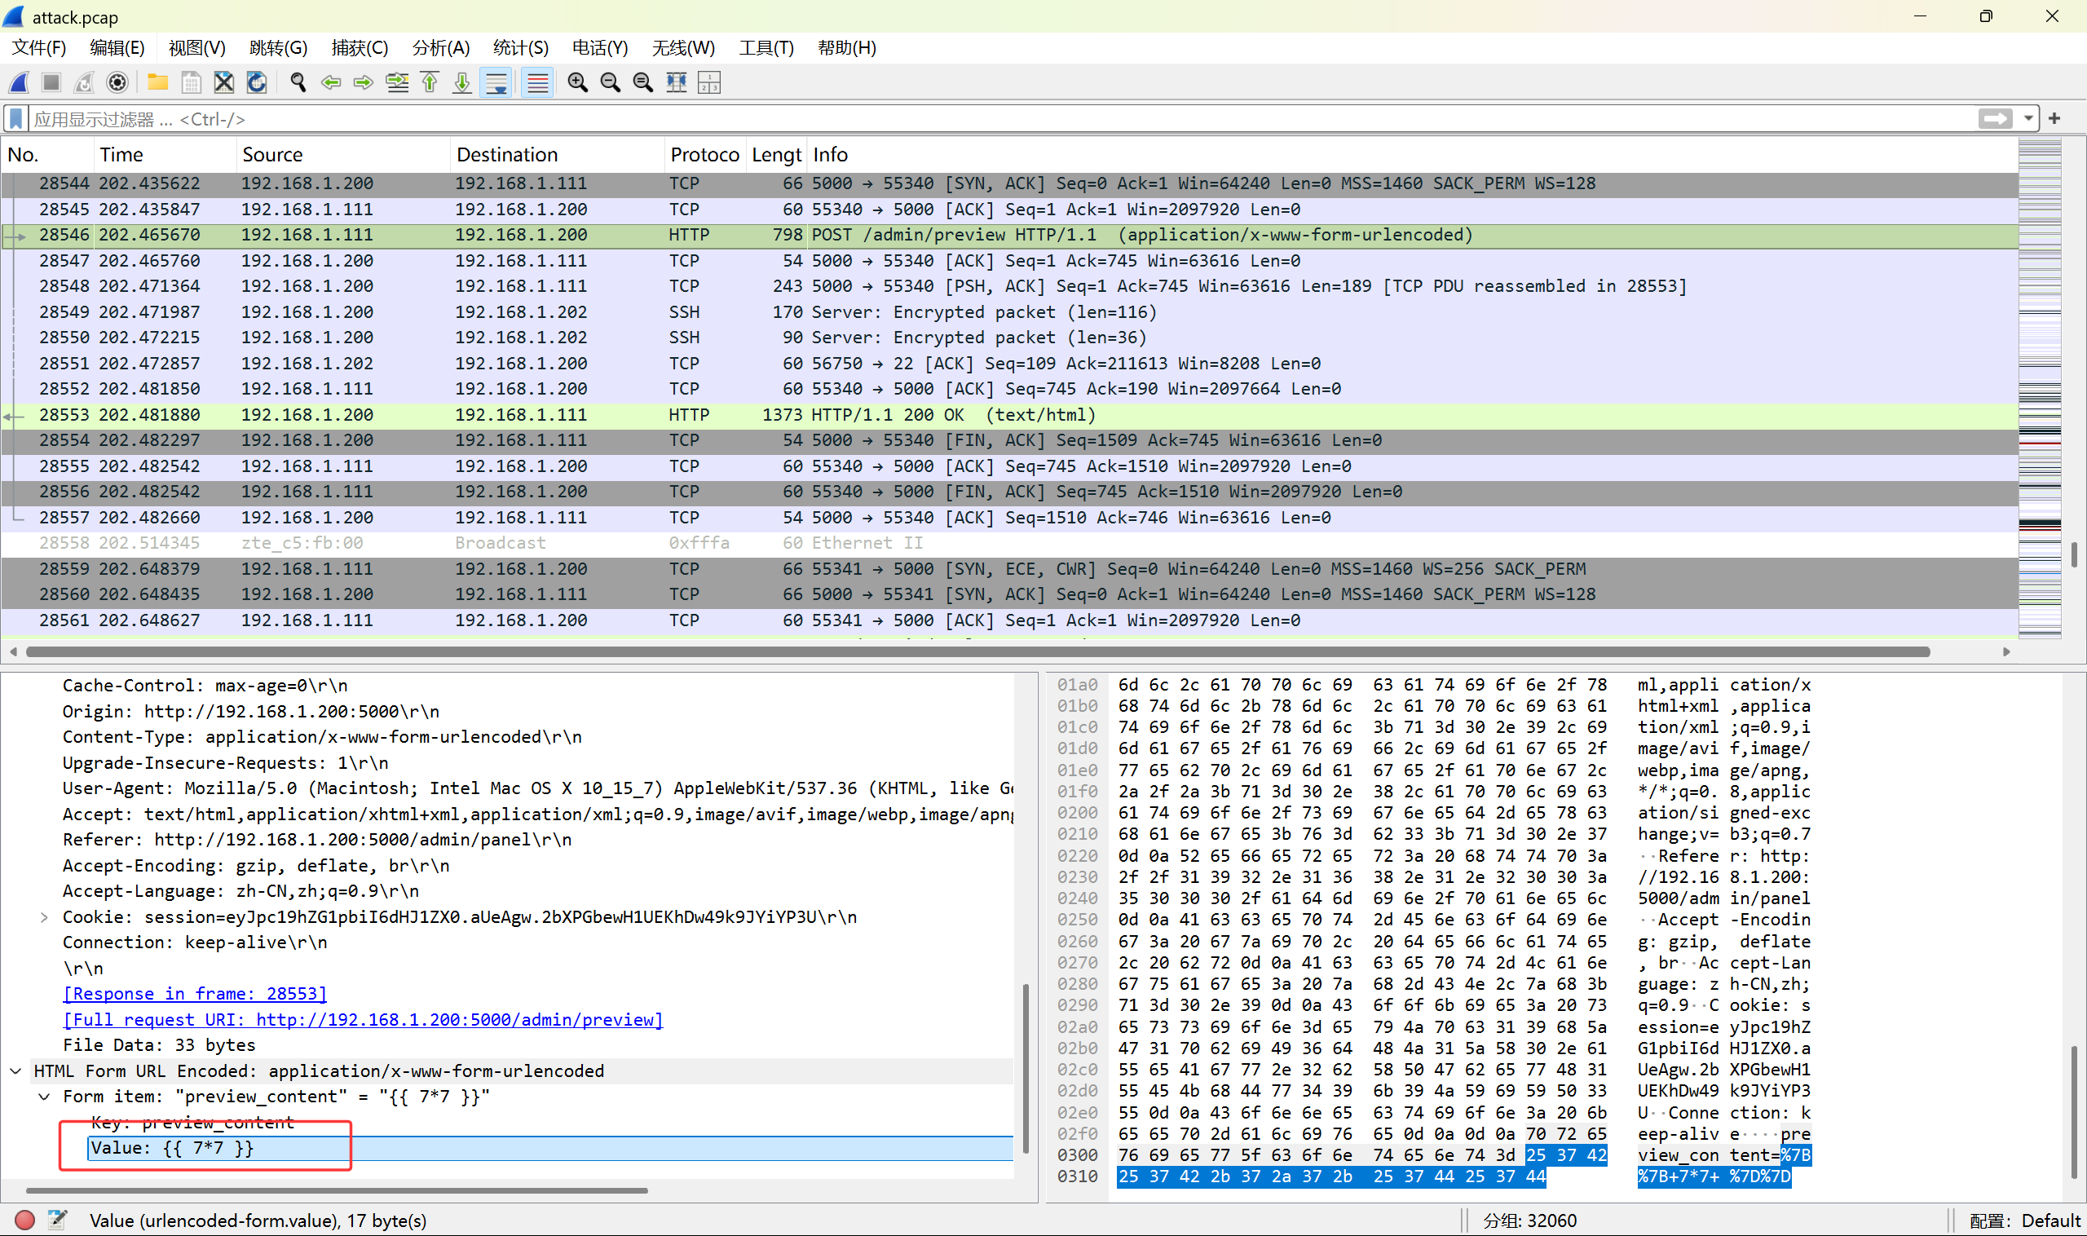Click the reload capture file icon

(257, 82)
